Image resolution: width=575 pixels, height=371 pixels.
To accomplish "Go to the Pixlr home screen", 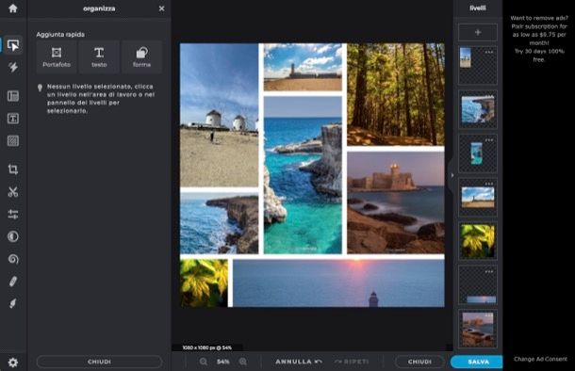I will [x=13, y=8].
